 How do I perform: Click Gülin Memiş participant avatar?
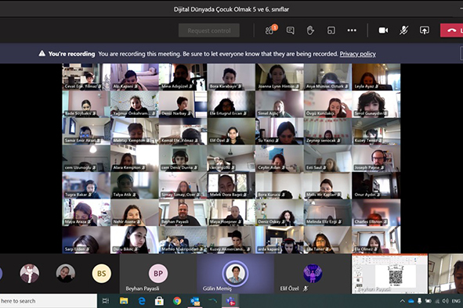[235, 274]
